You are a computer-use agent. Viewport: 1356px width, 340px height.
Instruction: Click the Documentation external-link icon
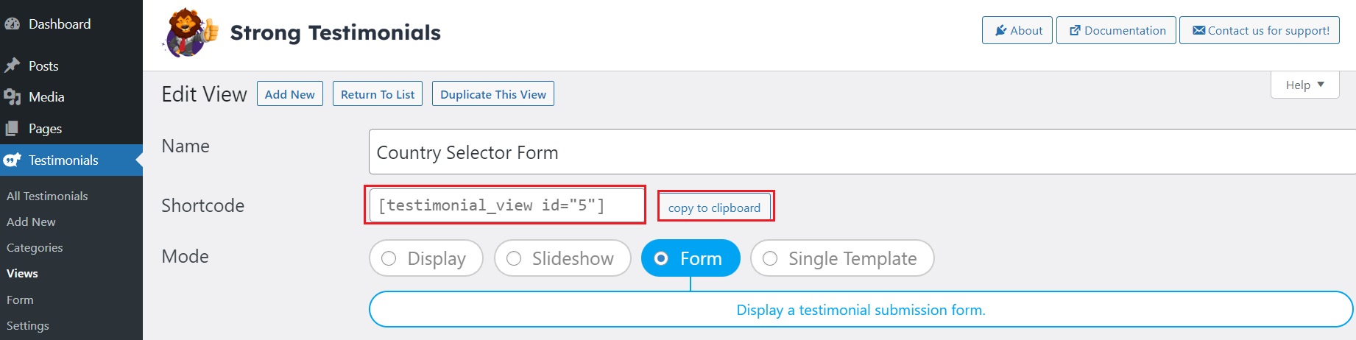pos(1075,31)
